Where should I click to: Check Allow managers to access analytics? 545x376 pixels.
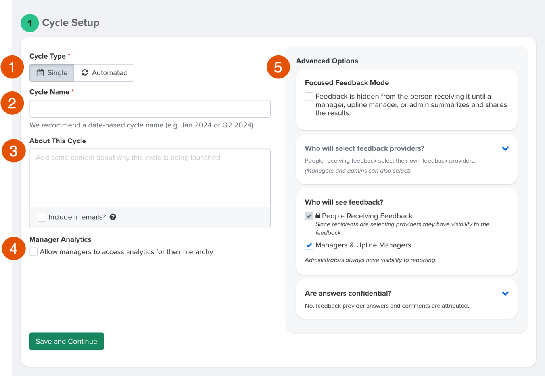coord(33,251)
